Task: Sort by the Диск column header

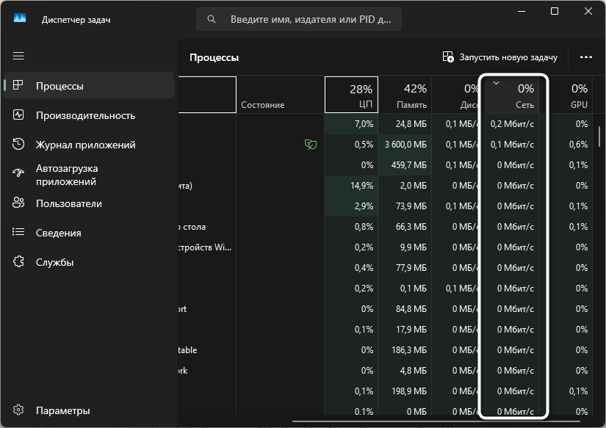Action: coord(456,95)
